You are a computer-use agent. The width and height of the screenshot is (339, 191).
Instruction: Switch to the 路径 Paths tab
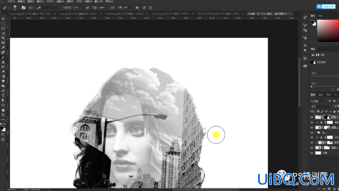[x=328, y=95]
